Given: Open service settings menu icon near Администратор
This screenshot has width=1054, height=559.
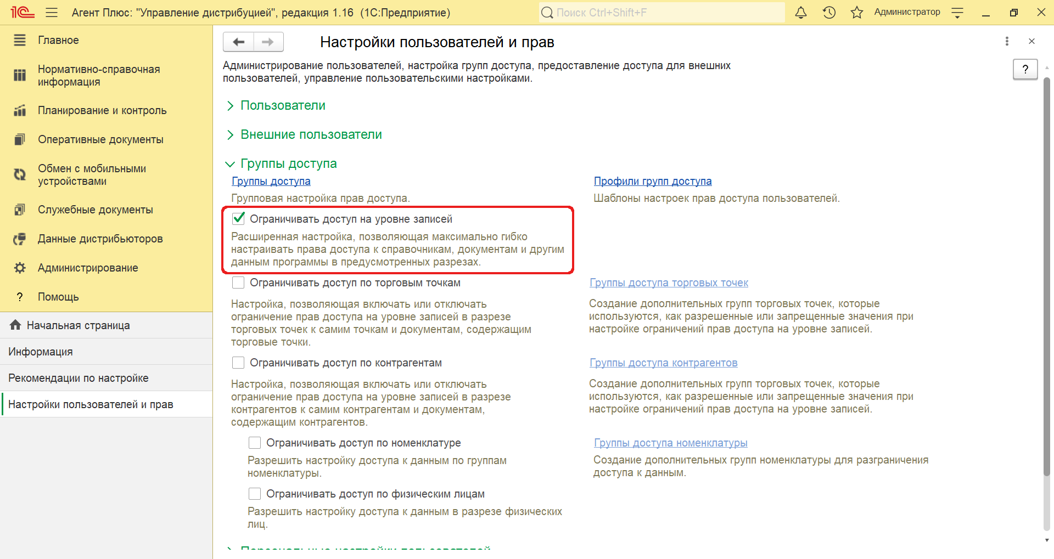Looking at the screenshot, I should 957,13.
